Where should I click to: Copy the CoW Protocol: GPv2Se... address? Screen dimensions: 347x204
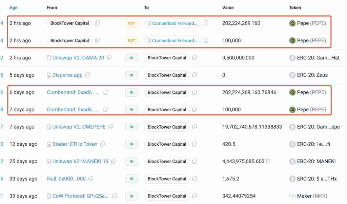[x=115, y=196]
